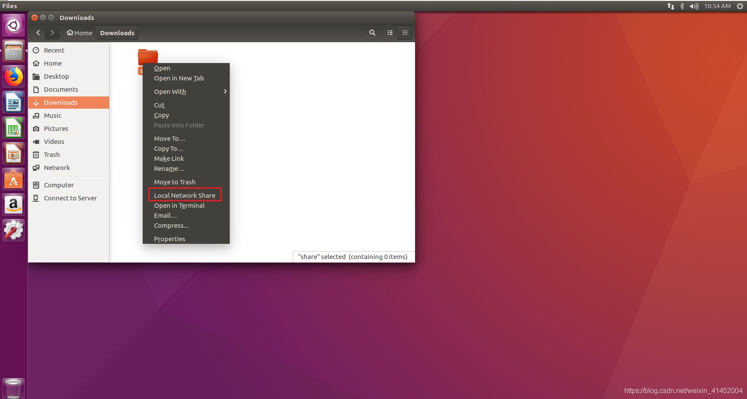Open the sound volume indicator
Image resolution: width=747 pixels, height=399 pixels.
pyautogui.click(x=694, y=6)
